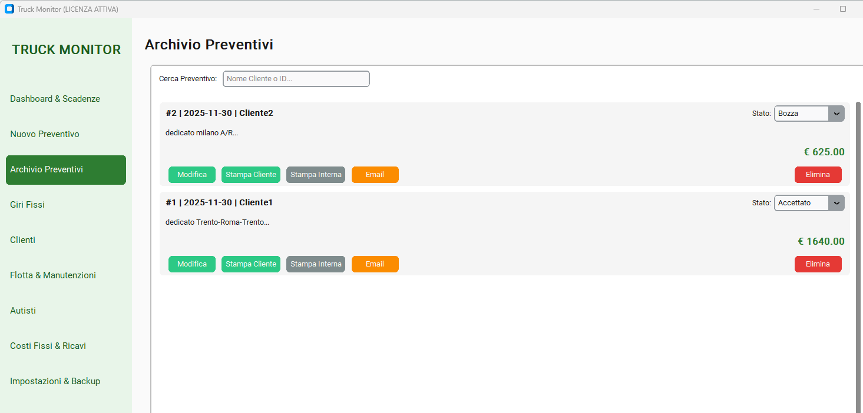Open Costi Fissi & Ricavi
This screenshot has height=413, width=863.
pyautogui.click(x=48, y=346)
